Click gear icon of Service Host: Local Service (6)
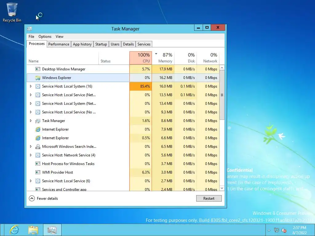The width and height of the screenshot is (315, 236). [38, 181]
